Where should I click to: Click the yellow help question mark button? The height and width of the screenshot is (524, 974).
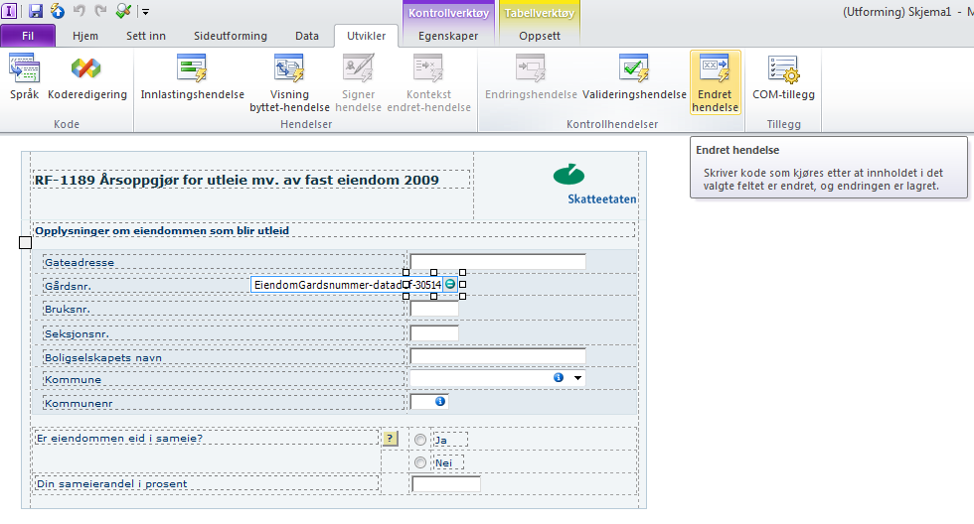pos(390,439)
